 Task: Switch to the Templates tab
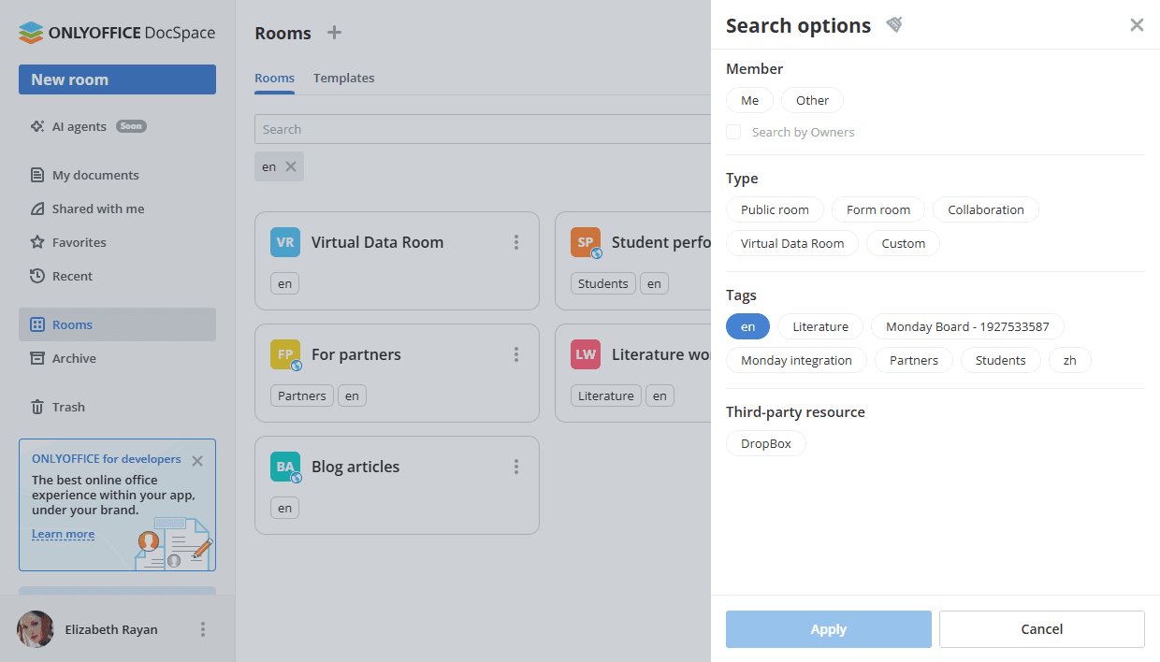pyautogui.click(x=343, y=79)
